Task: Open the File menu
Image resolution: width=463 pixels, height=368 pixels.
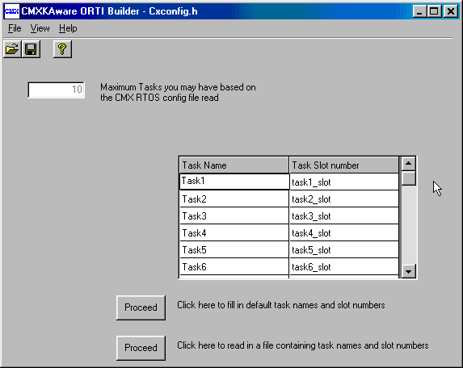Action: (15, 28)
